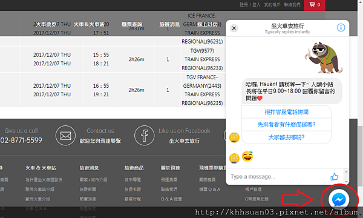Click arrival time 19 : 21 cell
Screen dimensions: 363x218
(101, 94)
